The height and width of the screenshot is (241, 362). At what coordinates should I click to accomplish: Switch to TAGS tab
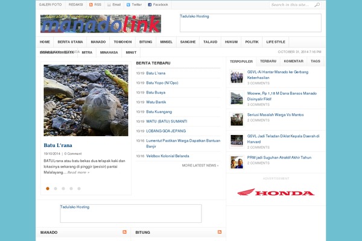tap(316, 61)
